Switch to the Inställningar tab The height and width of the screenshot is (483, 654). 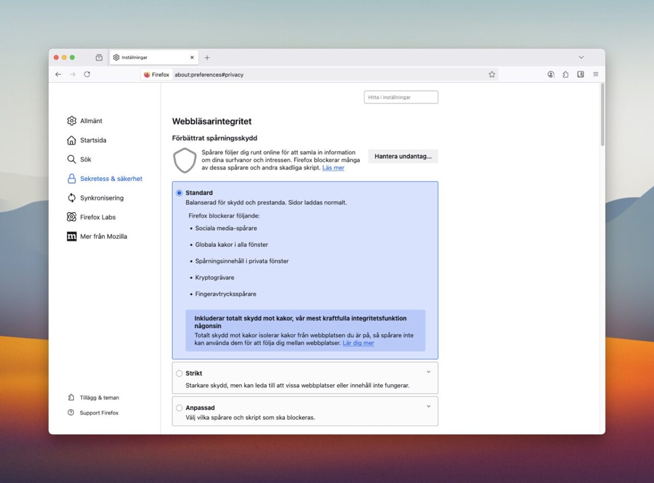(x=147, y=57)
